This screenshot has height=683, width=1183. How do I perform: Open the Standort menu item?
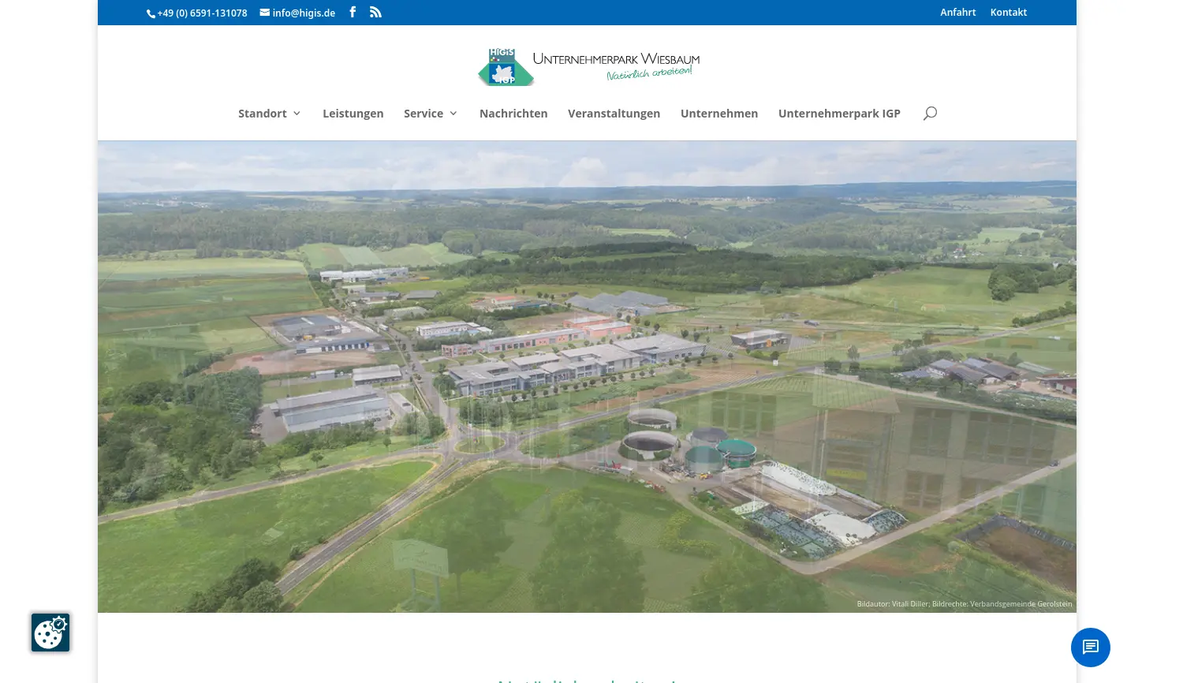click(x=263, y=114)
